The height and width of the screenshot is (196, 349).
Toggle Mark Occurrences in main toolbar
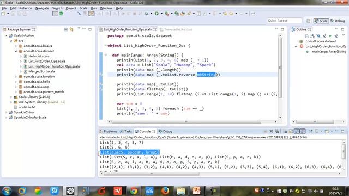pyautogui.click(x=91, y=14)
